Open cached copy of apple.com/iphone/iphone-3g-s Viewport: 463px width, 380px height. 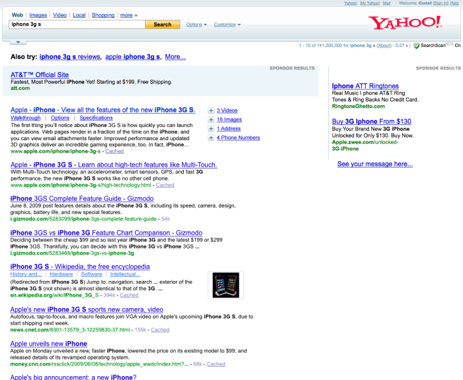coord(114,151)
